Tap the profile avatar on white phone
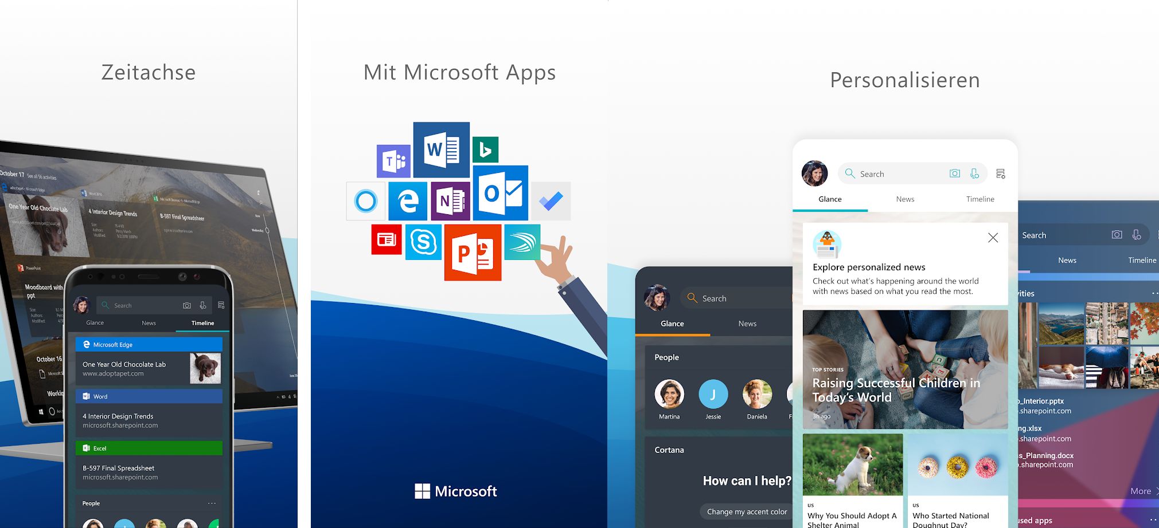 814,173
